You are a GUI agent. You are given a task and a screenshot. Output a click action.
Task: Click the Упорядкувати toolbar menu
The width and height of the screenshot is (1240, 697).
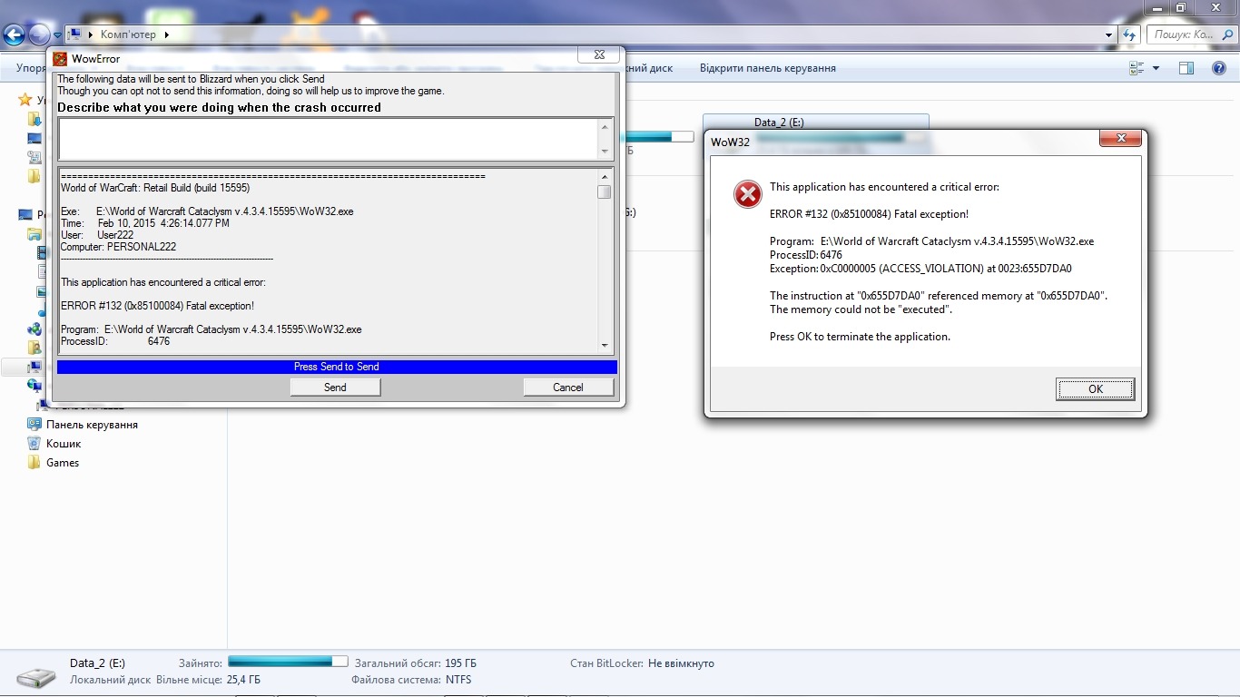31,68
